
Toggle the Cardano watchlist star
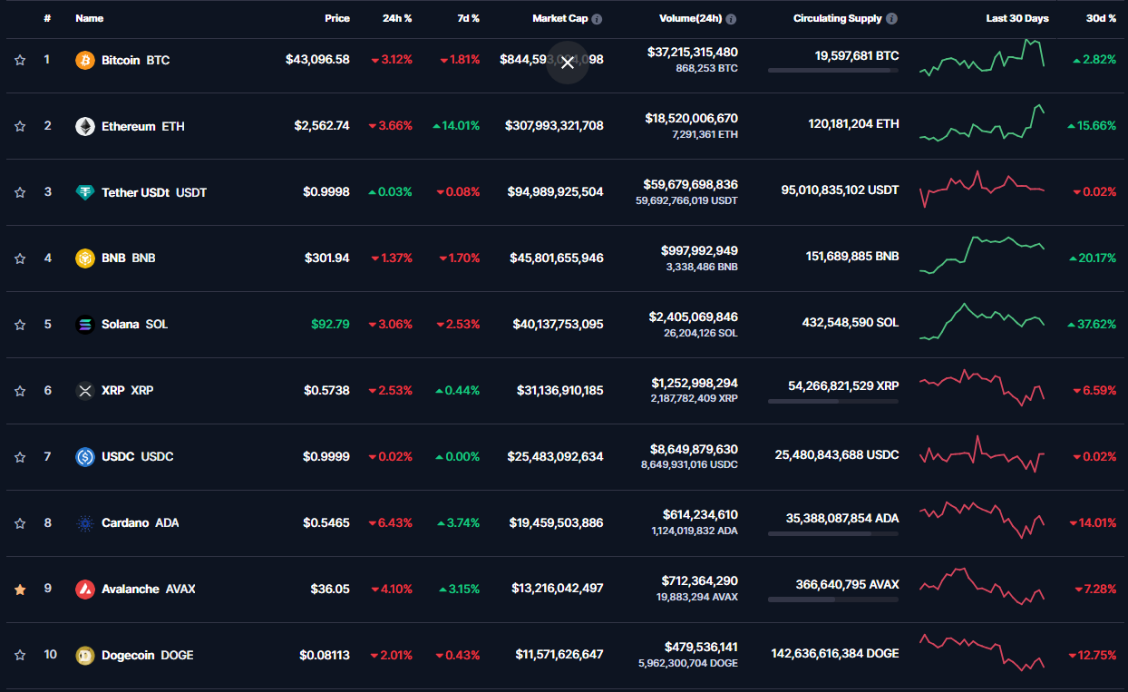coord(20,523)
